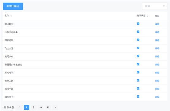
Task: Click the 名称 column header text
Action: tap(7, 16)
